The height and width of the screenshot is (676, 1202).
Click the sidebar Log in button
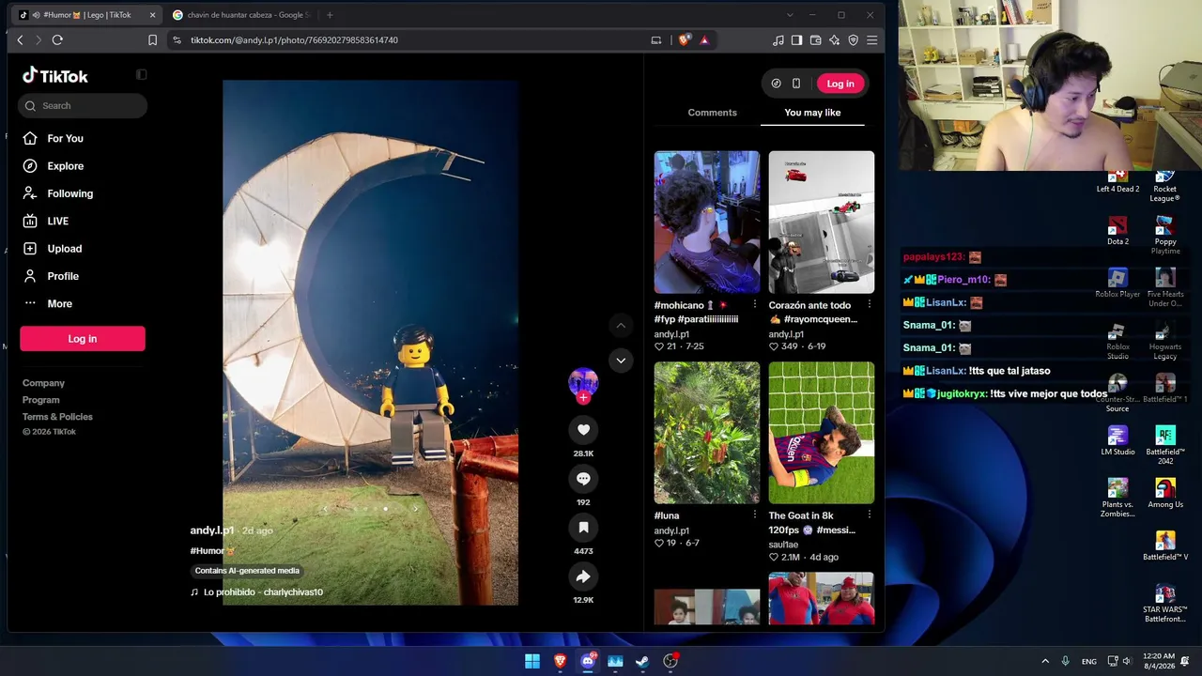83,339
